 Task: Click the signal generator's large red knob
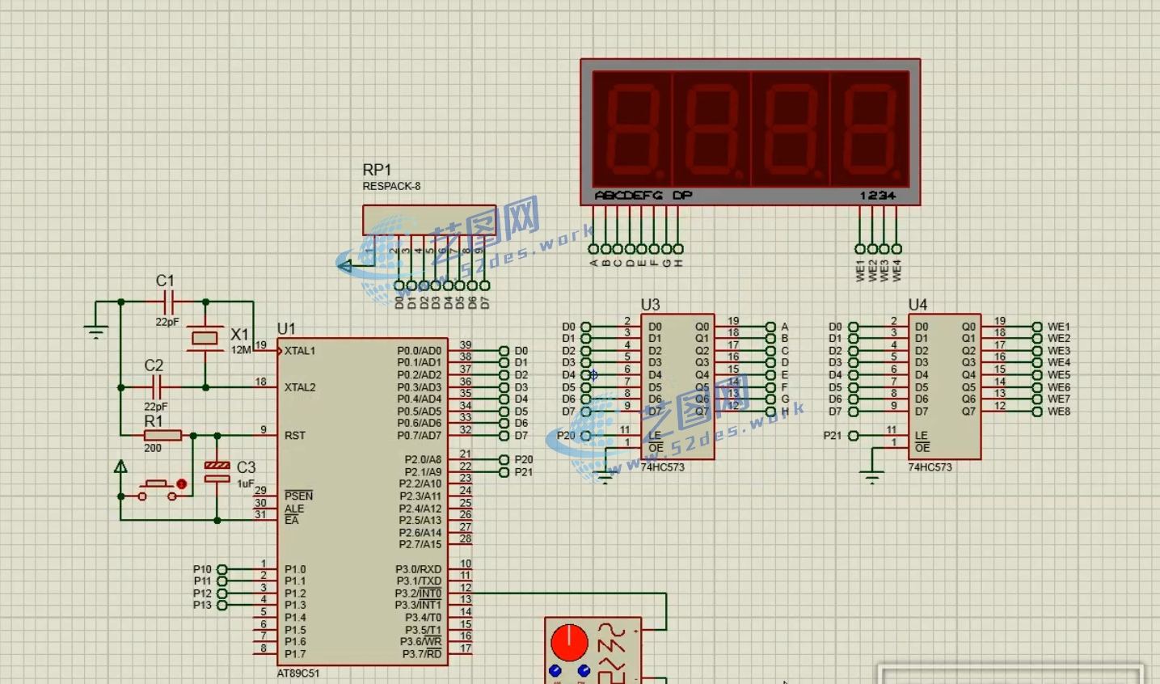(x=569, y=643)
